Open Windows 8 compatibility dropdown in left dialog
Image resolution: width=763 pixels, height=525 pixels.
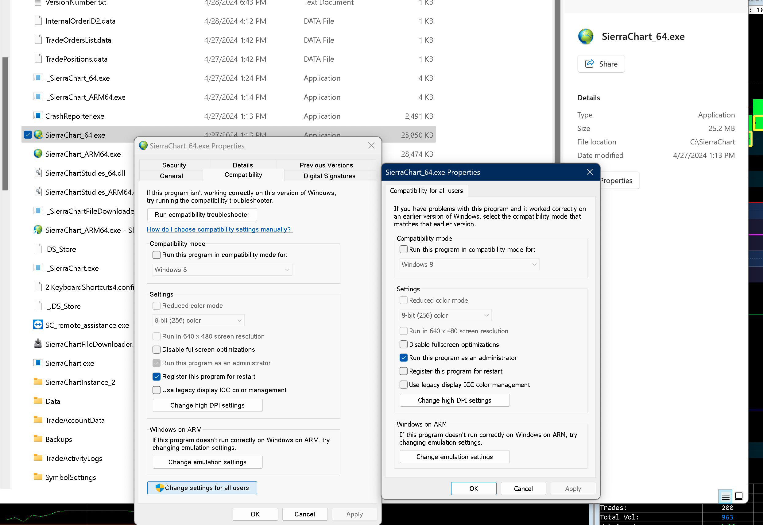pyautogui.click(x=222, y=270)
